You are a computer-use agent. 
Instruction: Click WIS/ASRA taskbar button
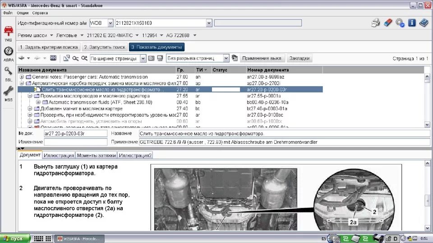pyautogui.click(x=79, y=238)
